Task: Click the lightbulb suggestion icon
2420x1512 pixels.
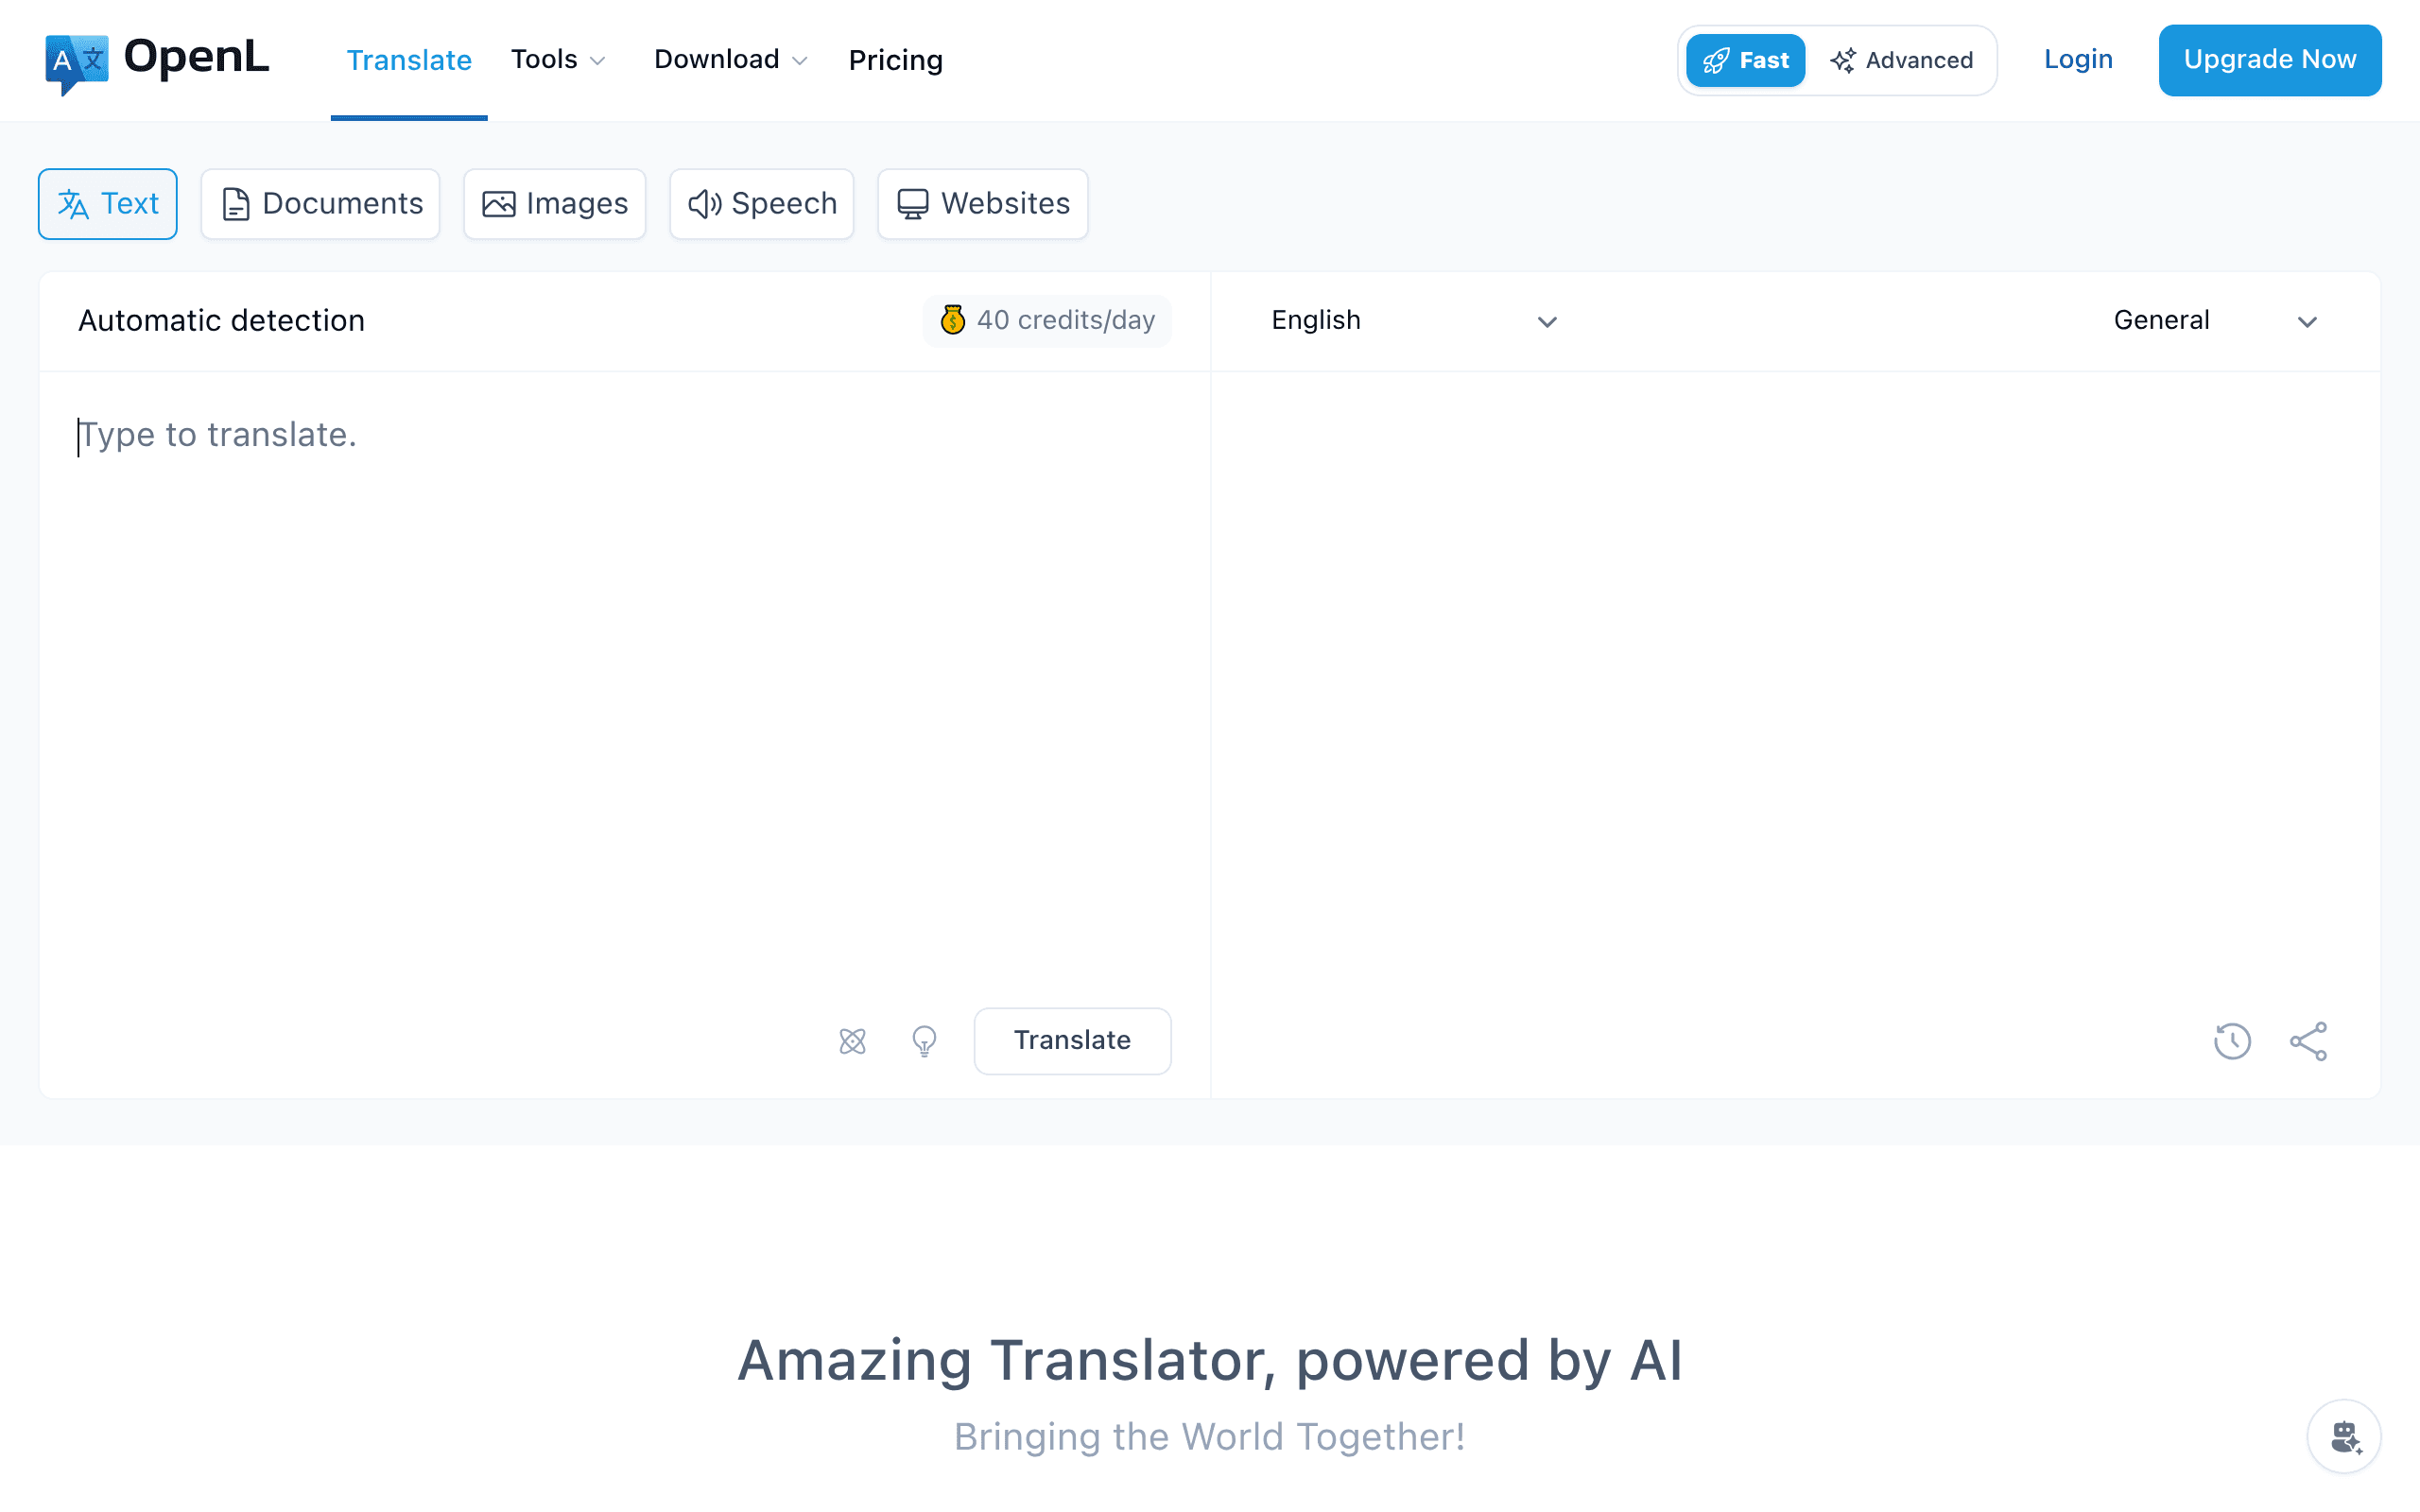Action: [924, 1041]
